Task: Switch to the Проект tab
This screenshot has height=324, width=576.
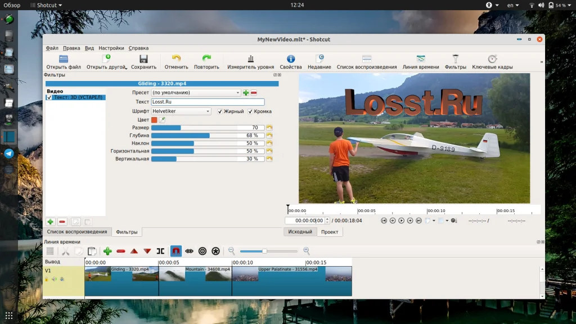Action: pyautogui.click(x=330, y=232)
